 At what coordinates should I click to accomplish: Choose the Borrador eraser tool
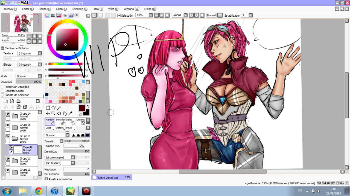pos(60,122)
